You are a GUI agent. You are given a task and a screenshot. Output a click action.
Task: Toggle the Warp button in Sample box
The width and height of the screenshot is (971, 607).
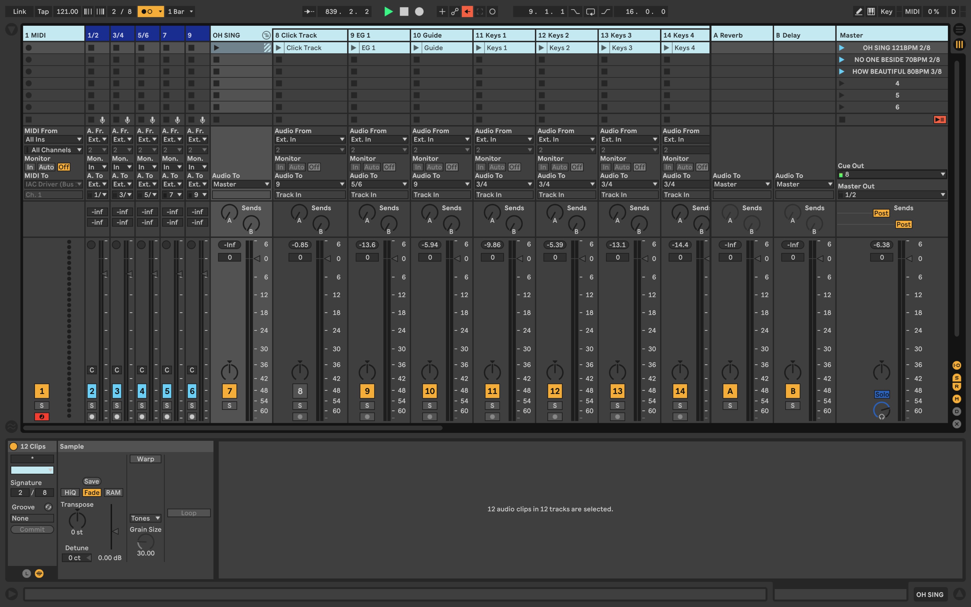[145, 459]
